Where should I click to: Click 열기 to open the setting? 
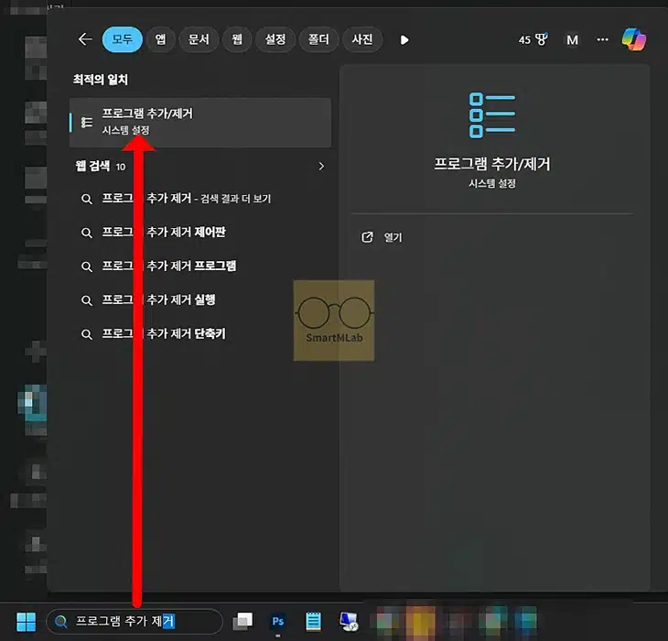click(x=393, y=237)
